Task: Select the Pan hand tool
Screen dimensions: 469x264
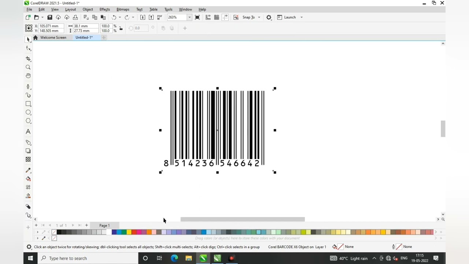Action: (x=28, y=76)
